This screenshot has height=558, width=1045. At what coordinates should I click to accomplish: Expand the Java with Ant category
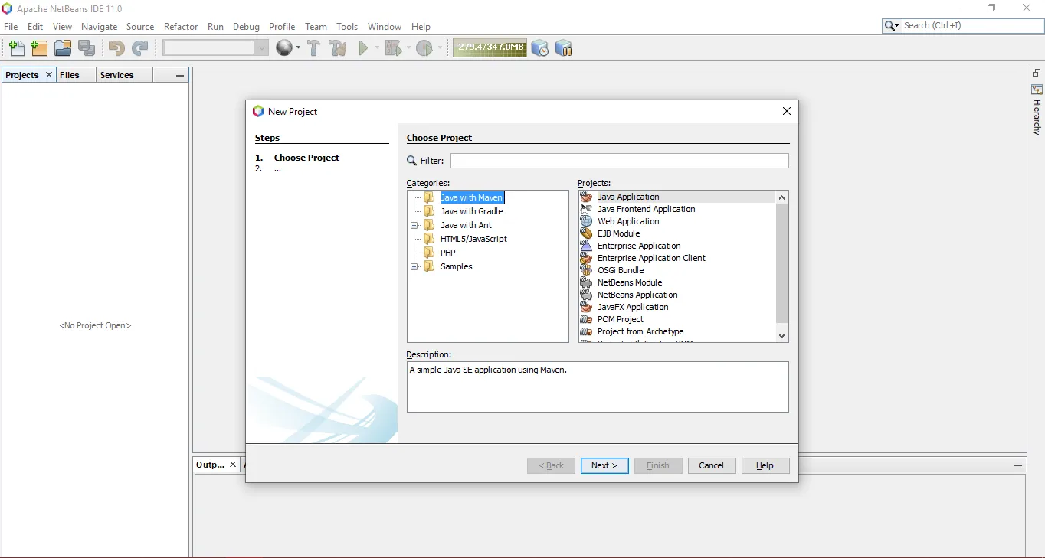414,225
